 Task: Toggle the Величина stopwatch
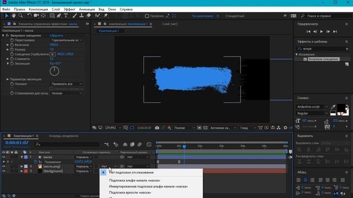click(x=12, y=45)
